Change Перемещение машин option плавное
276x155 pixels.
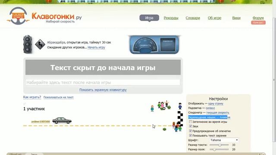coord(225,117)
